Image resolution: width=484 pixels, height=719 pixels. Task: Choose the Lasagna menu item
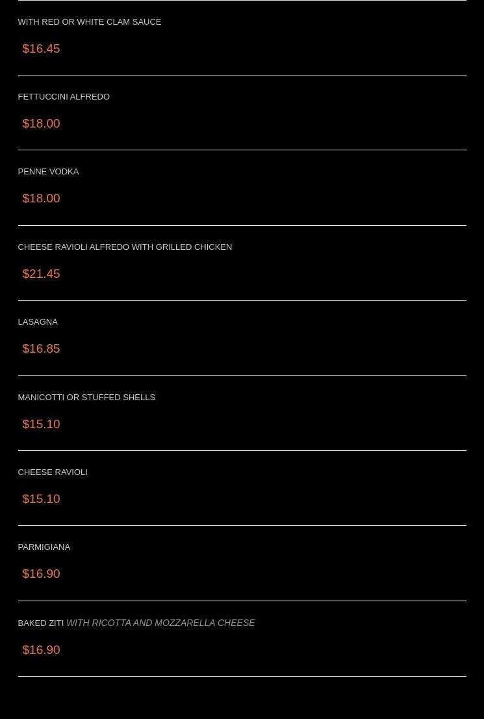38,322
